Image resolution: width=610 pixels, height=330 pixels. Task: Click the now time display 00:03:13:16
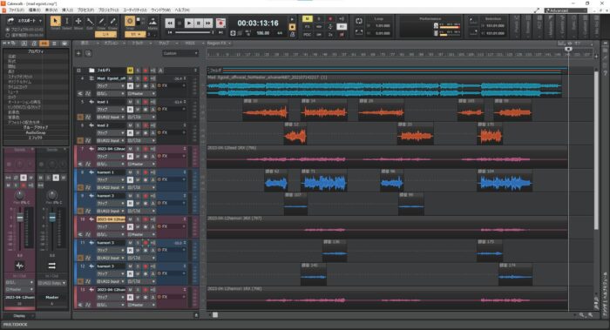[x=258, y=24]
